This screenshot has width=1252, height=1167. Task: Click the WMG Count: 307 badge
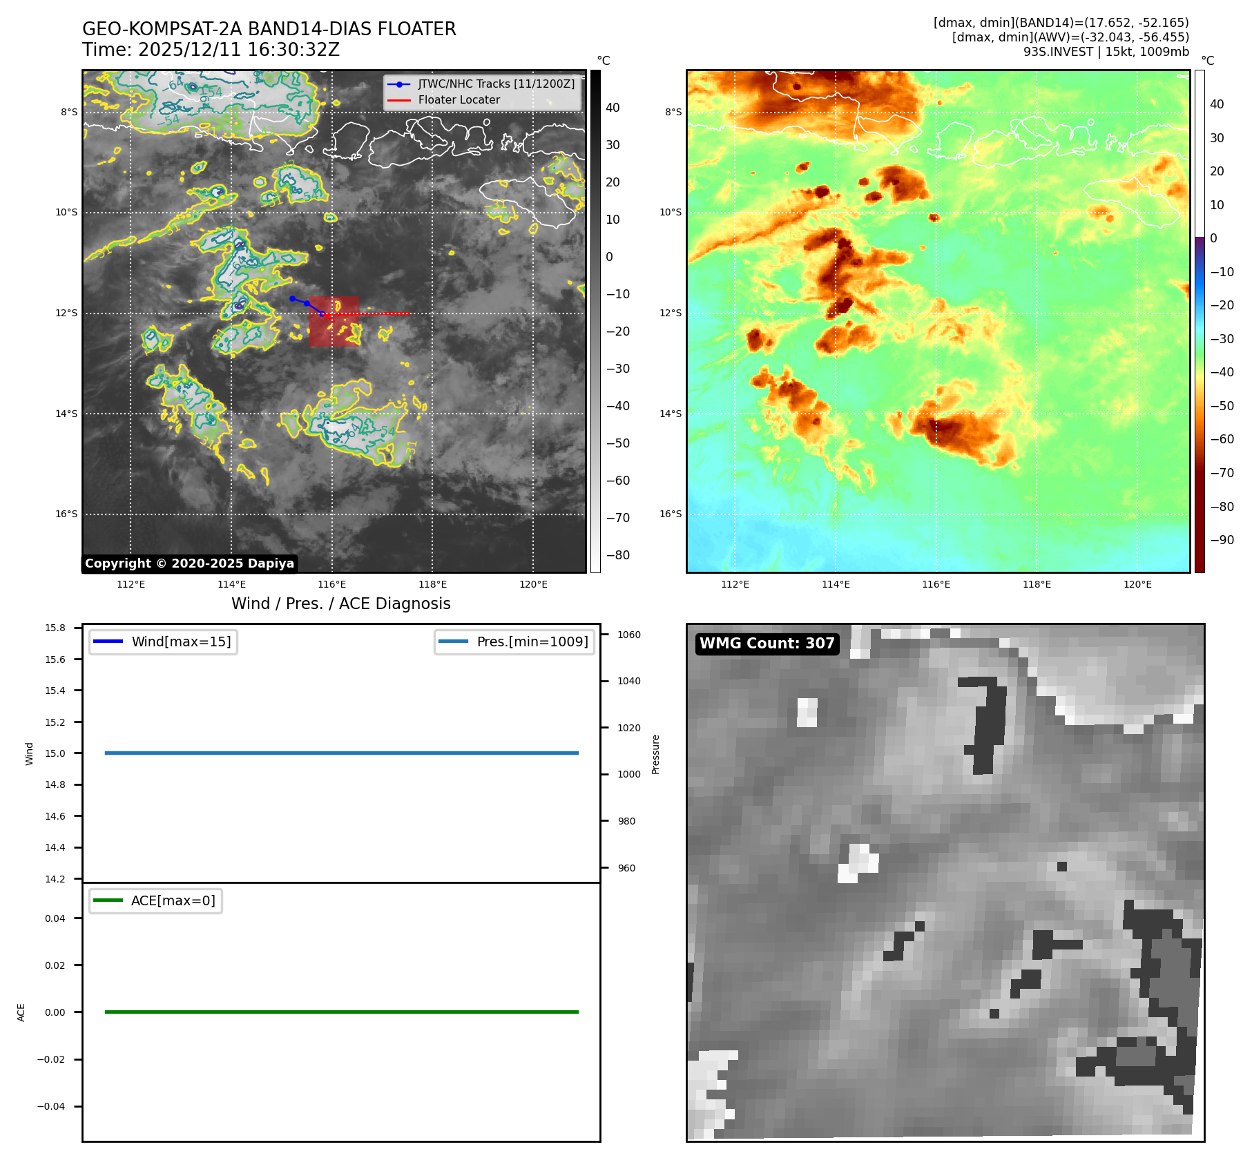tap(767, 644)
